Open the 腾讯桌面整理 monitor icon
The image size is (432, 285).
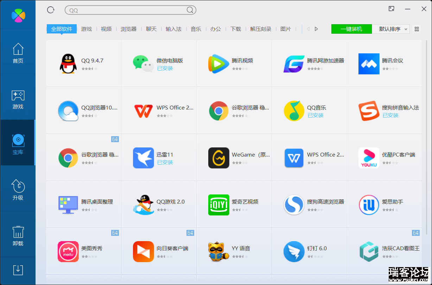(68, 205)
